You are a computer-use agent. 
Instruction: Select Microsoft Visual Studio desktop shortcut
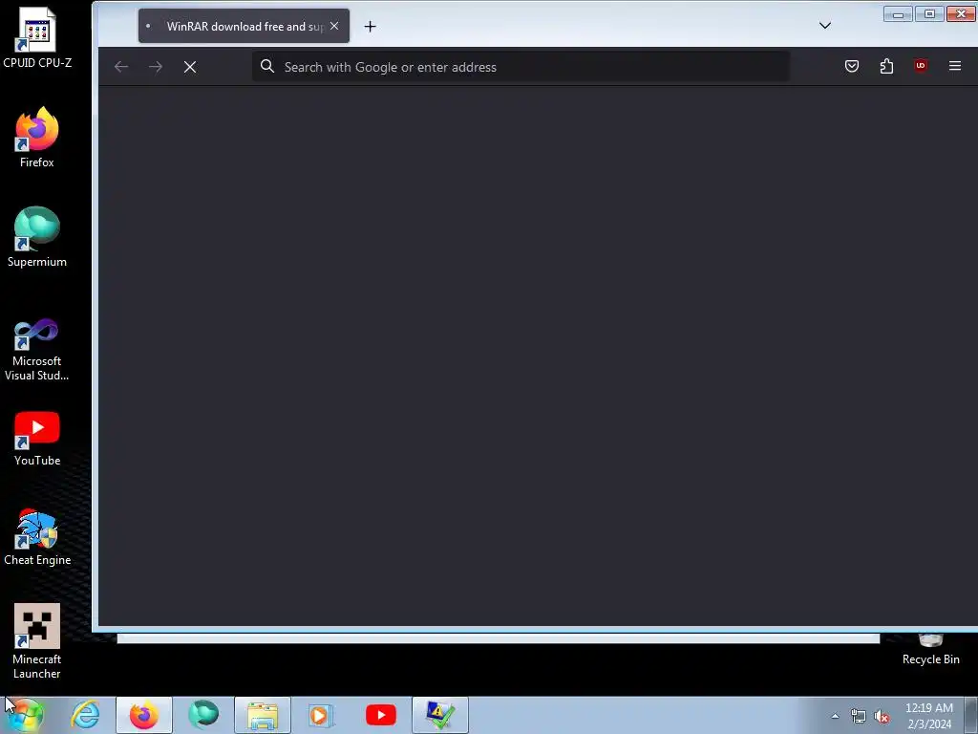click(x=37, y=350)
